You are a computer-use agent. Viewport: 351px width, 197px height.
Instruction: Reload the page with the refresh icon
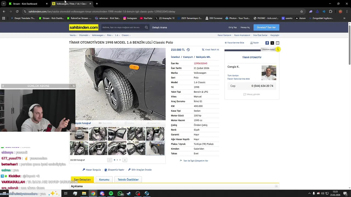(17, 11)
